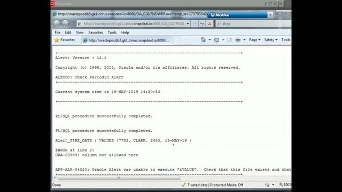This screenshot has width=342, height=192.
Task: Click 'Trusted sites | Protected Mode: Off' status
Action: point(215,185)
